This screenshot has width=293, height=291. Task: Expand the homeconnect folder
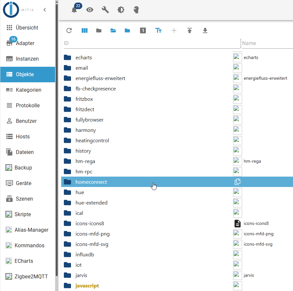click(x=67, y=182)
